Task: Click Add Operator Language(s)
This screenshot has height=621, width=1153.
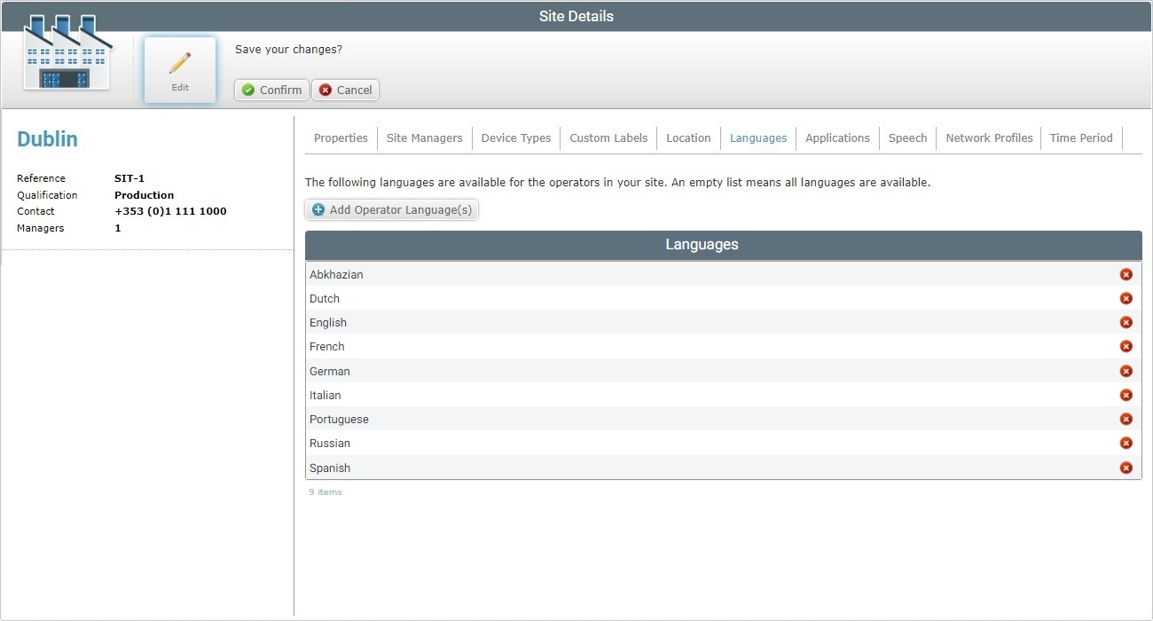Action: tap(391, 209)
